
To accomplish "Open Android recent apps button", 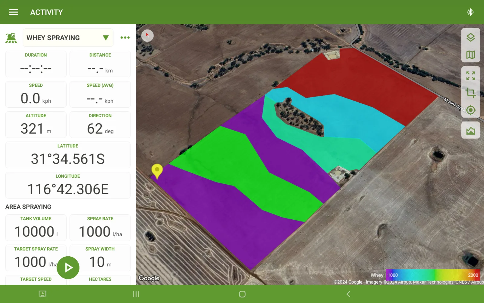I will coord(136,294).
